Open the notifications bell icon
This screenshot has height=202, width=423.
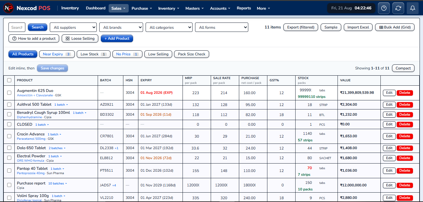[413, 8]
